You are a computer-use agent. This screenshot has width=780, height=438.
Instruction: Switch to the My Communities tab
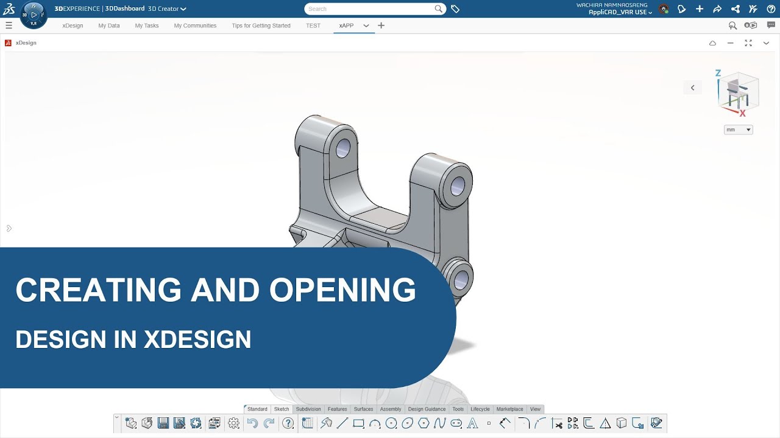195,26
